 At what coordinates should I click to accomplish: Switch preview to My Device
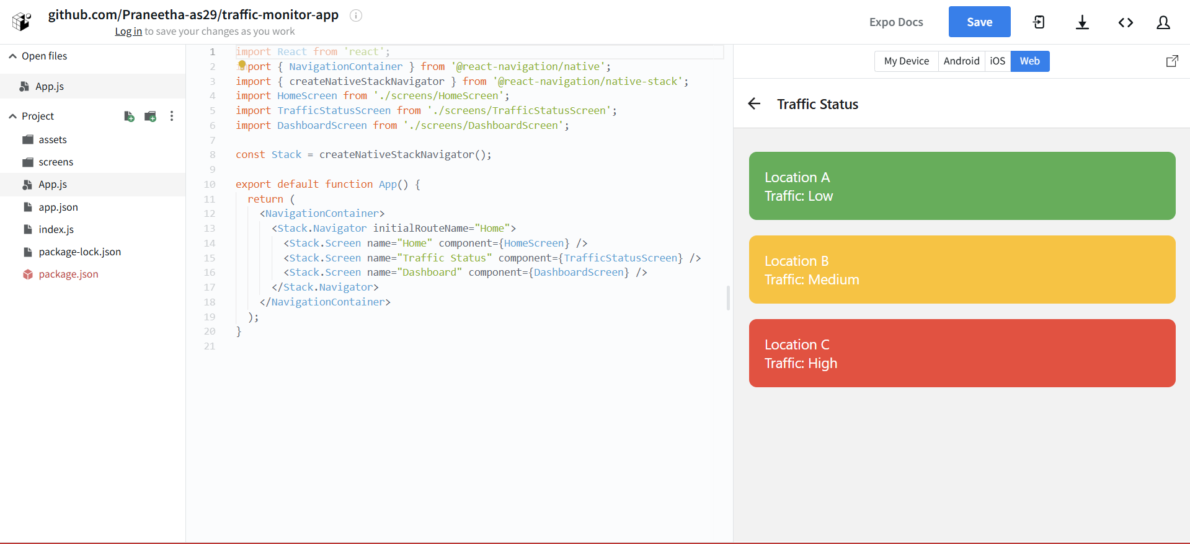[906, 61]
